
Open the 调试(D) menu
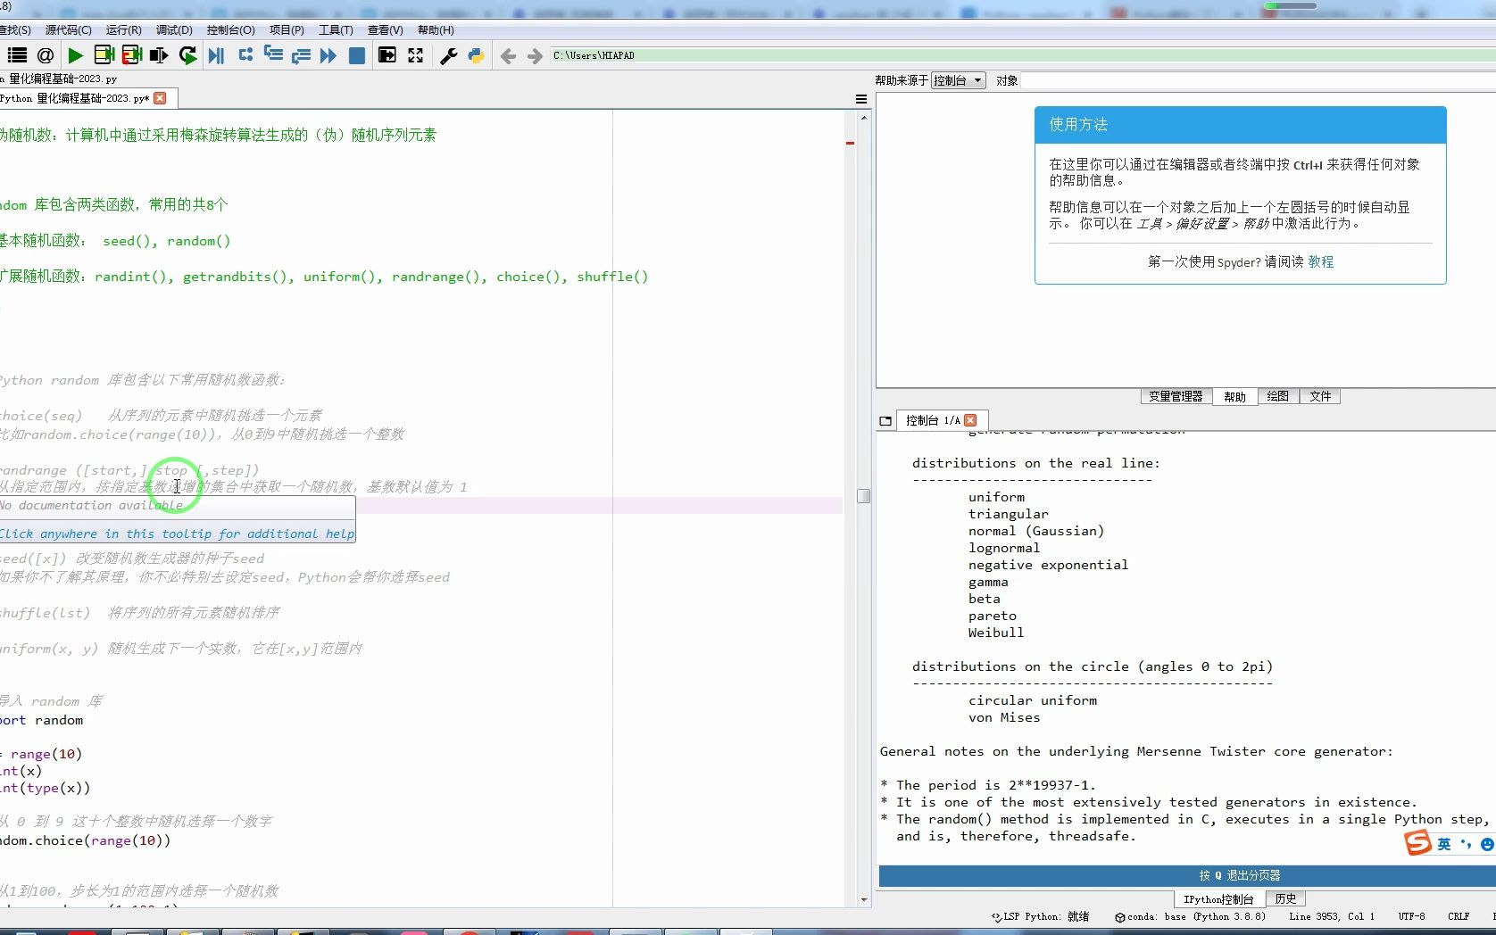pos(174,29)
